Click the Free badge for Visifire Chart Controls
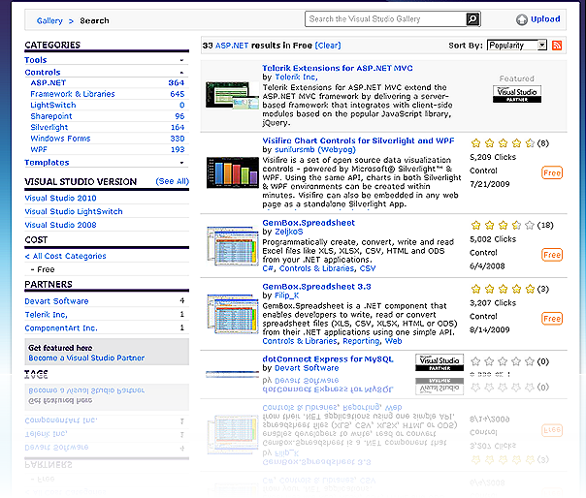 pos(552,172)
